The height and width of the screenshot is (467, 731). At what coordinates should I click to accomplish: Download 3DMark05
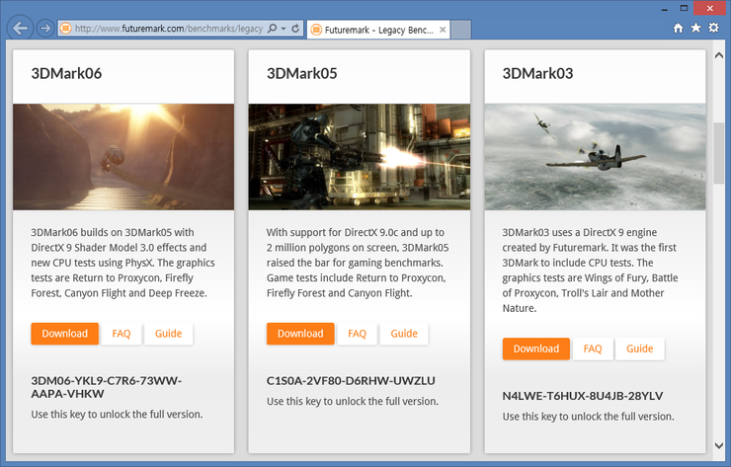point(300,334)
